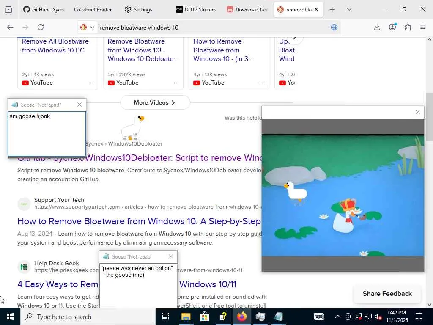This screenshot has width=433, height=325.
Task: Click the goose pond image in popup
Action: [343, 195]
